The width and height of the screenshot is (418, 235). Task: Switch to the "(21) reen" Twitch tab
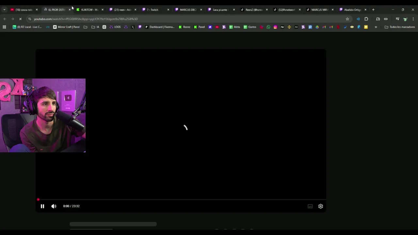tap(123, 10)
